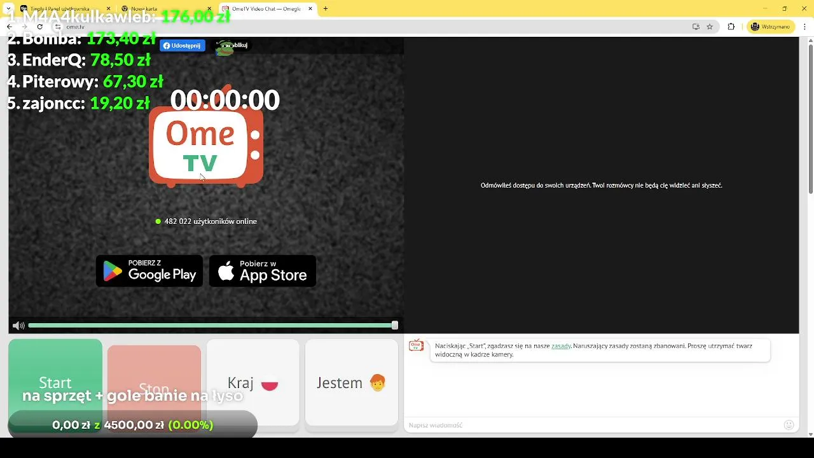Adjust the green volume slider bar
Viewport: 814px width, 458px height.
pyautogui.click(x=212, y=326)
